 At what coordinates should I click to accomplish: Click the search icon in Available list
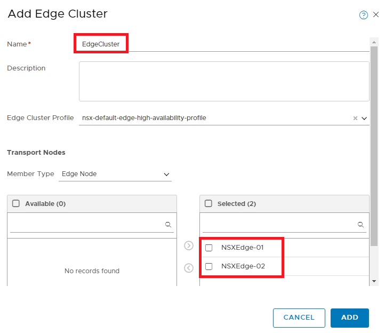click(168, 224)
